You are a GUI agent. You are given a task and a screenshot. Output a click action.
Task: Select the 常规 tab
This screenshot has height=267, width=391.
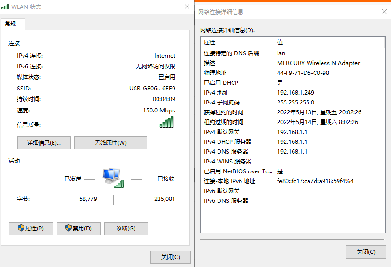click(x=11, y=23)
